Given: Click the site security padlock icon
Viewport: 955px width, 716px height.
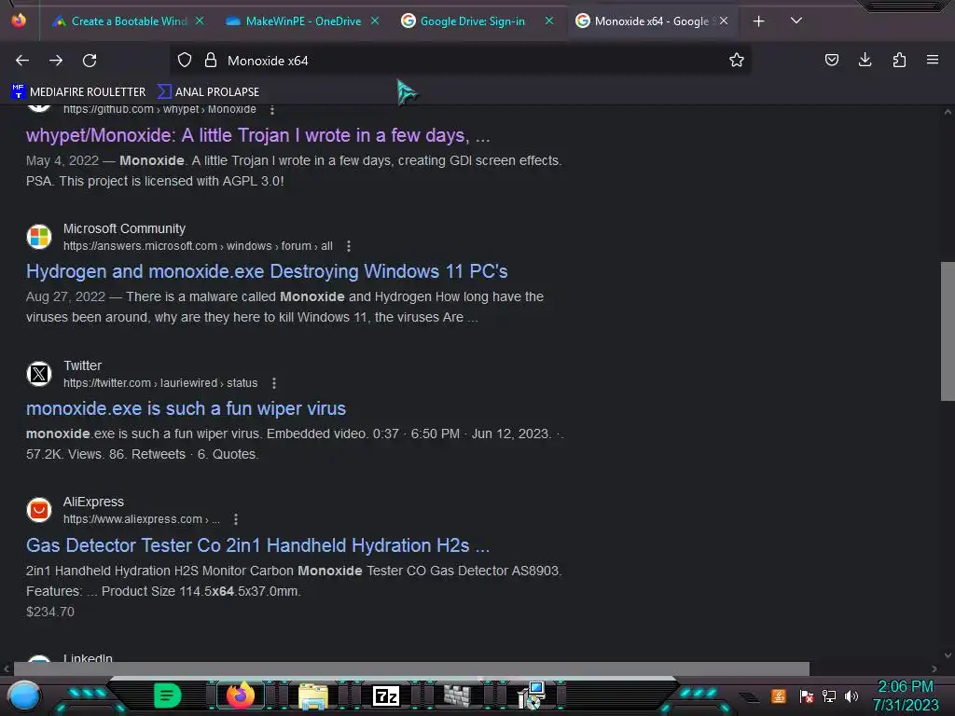Looking at the screenshot, I should pyautogui.click(x=211, y=61).
